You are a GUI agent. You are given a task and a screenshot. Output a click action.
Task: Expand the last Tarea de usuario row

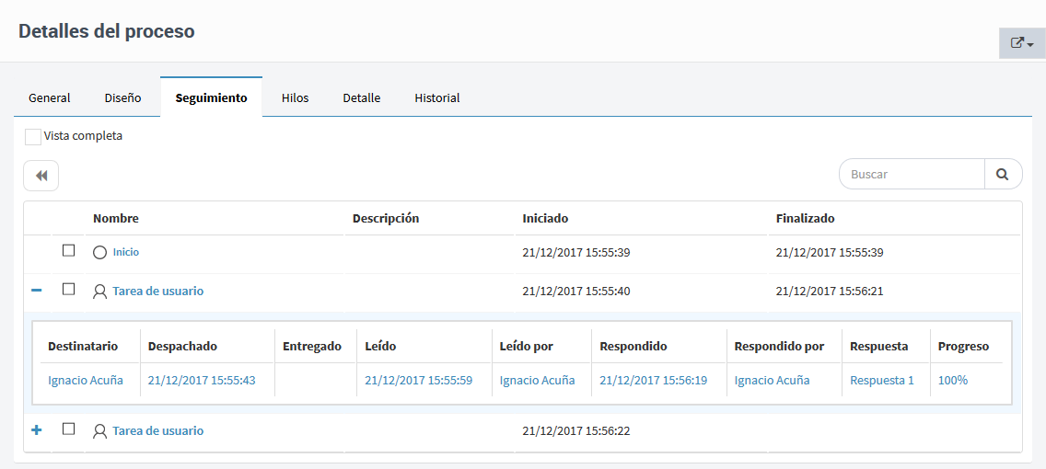click(x=37, y=430)
